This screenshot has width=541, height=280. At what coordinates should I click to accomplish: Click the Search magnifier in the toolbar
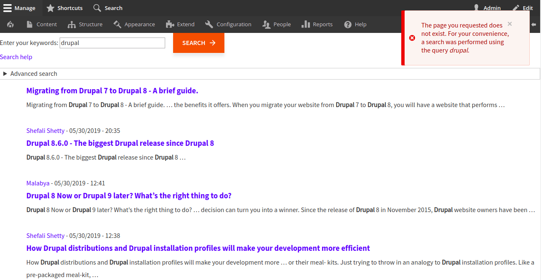click(x=97, y=8)
